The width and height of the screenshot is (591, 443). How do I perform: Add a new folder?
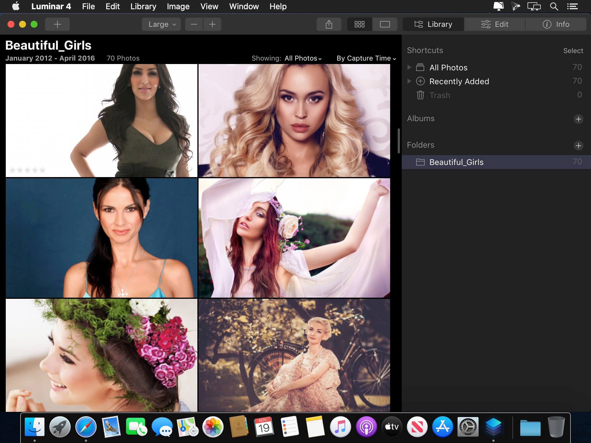(578, 146)
